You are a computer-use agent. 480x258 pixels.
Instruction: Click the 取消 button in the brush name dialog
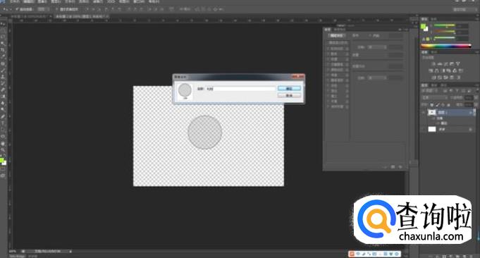(x=289, y=95)
